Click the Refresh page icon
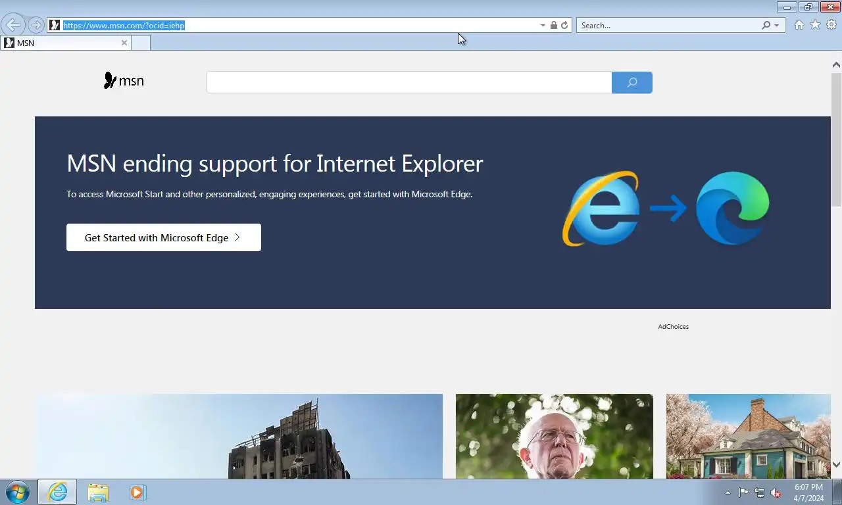Viewport: 842px width, 505px height. pos(564,25)
